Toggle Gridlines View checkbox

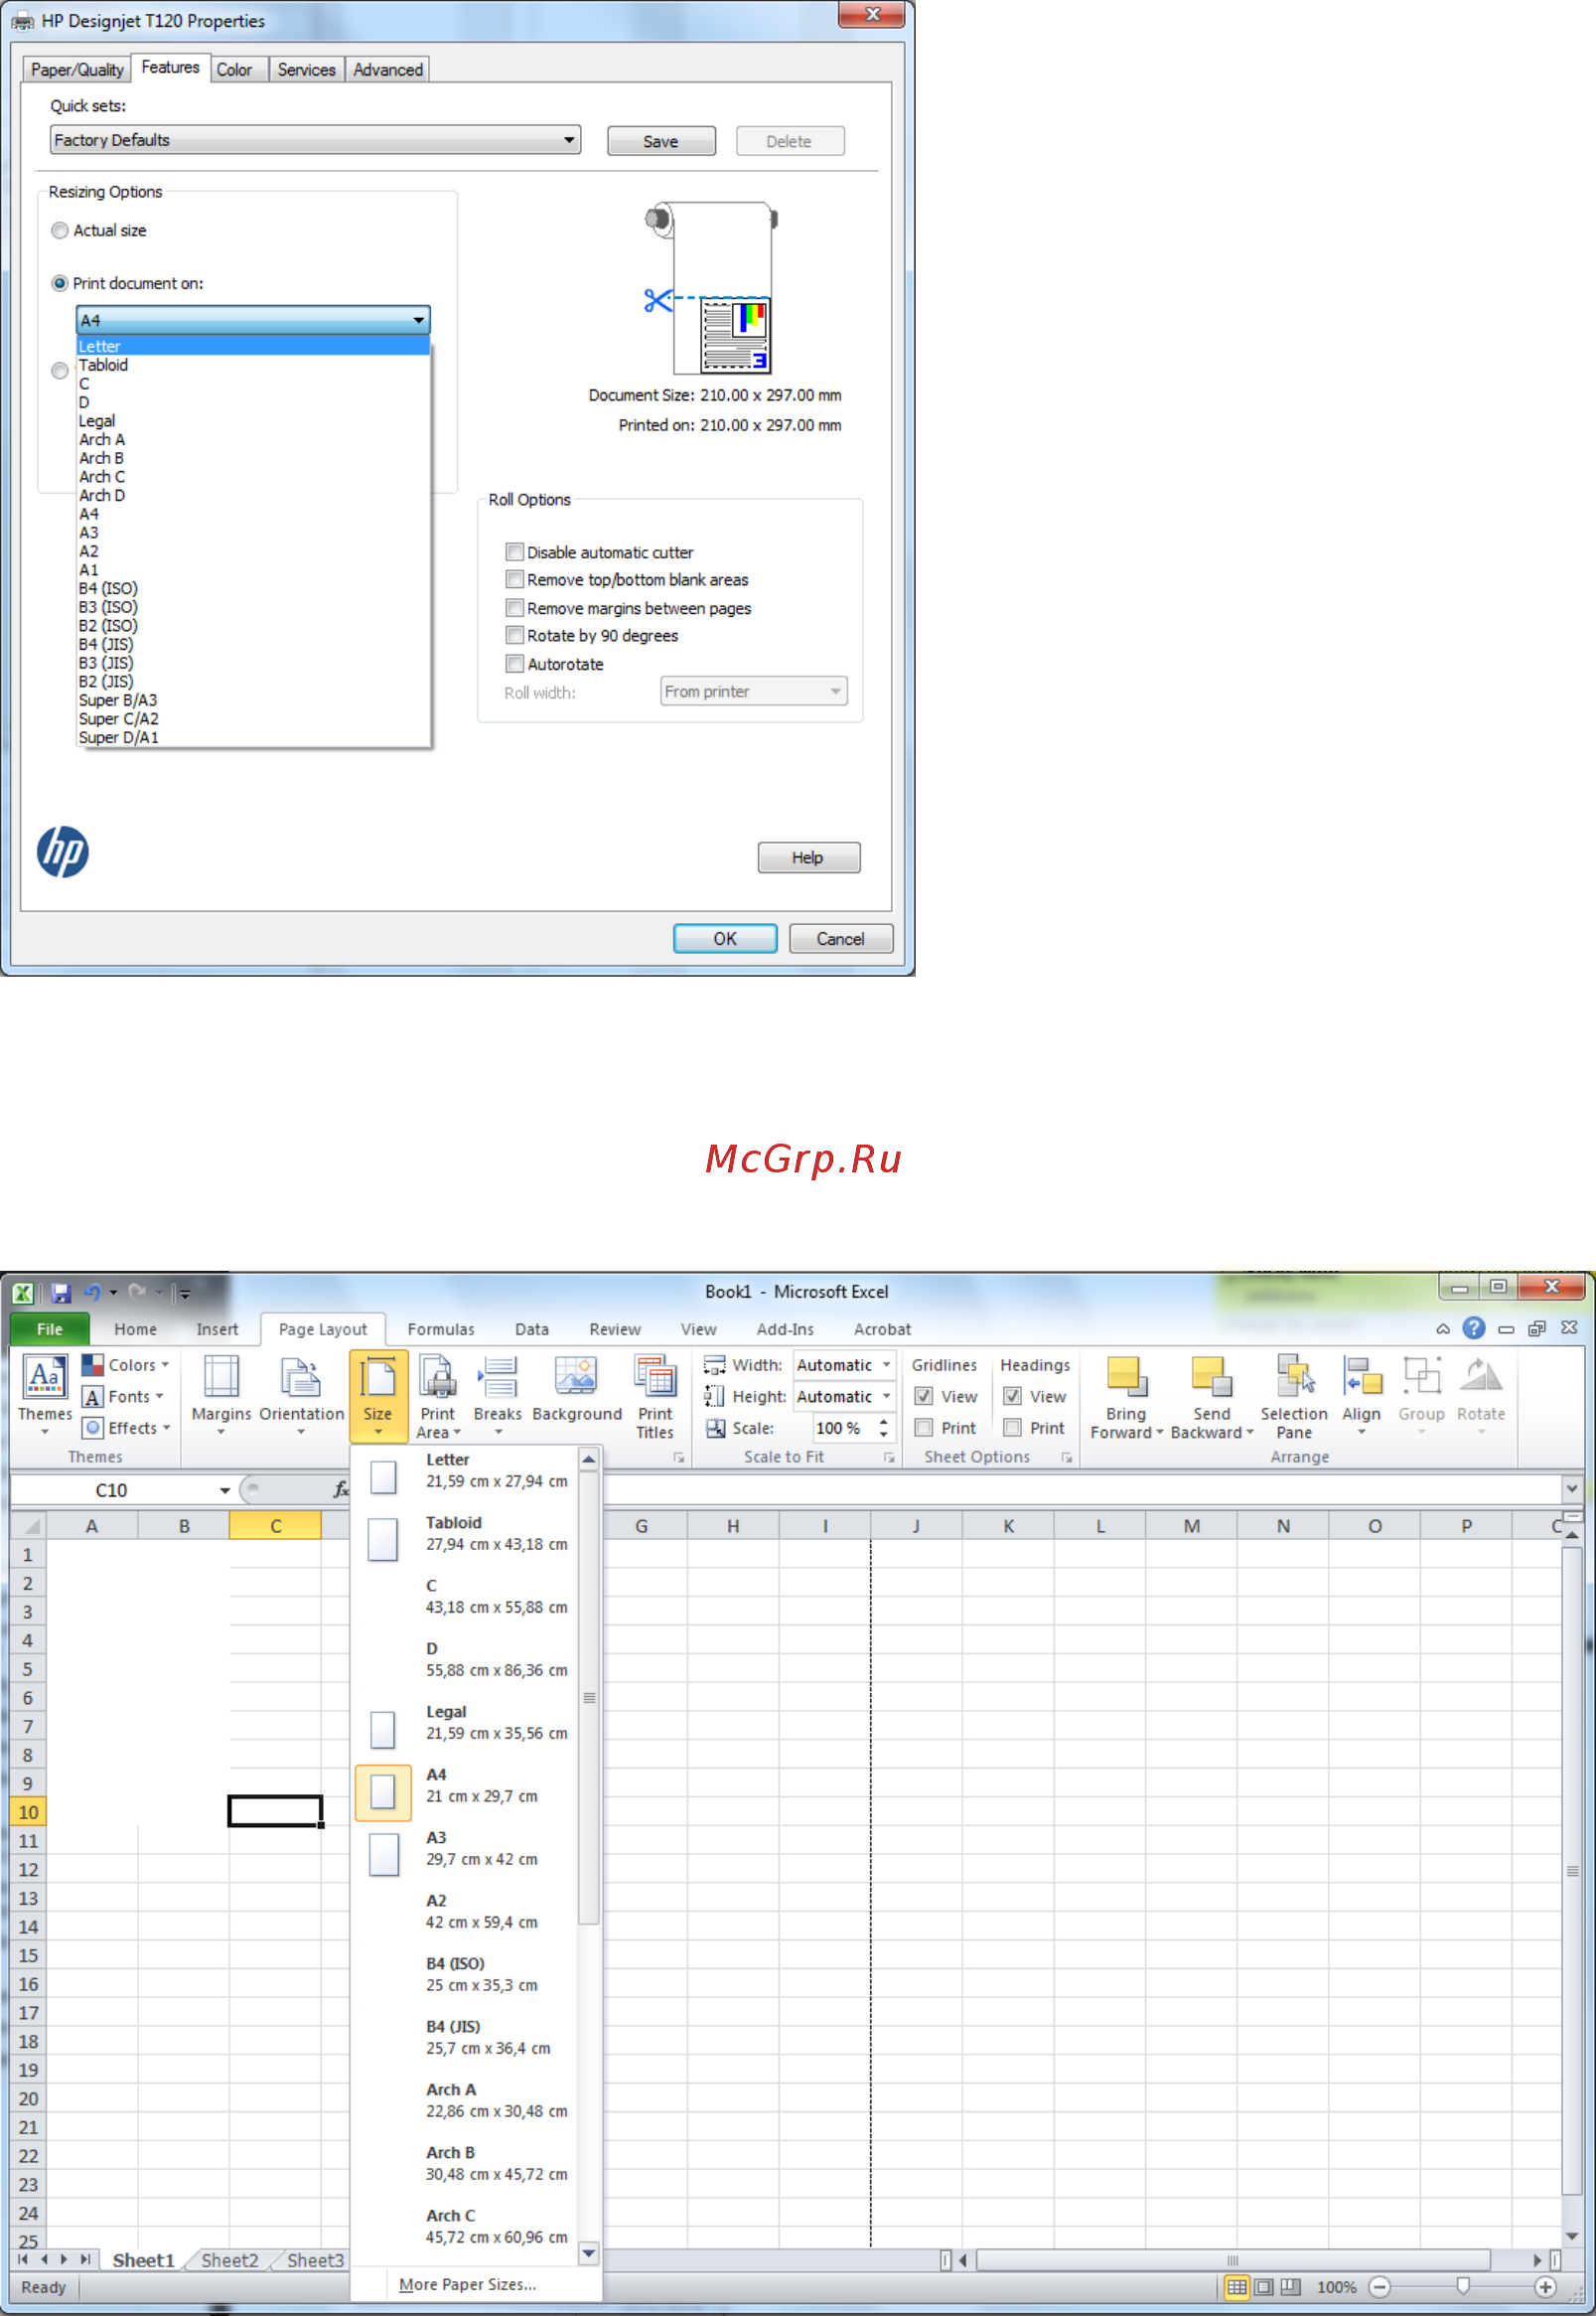(924, 1396)
